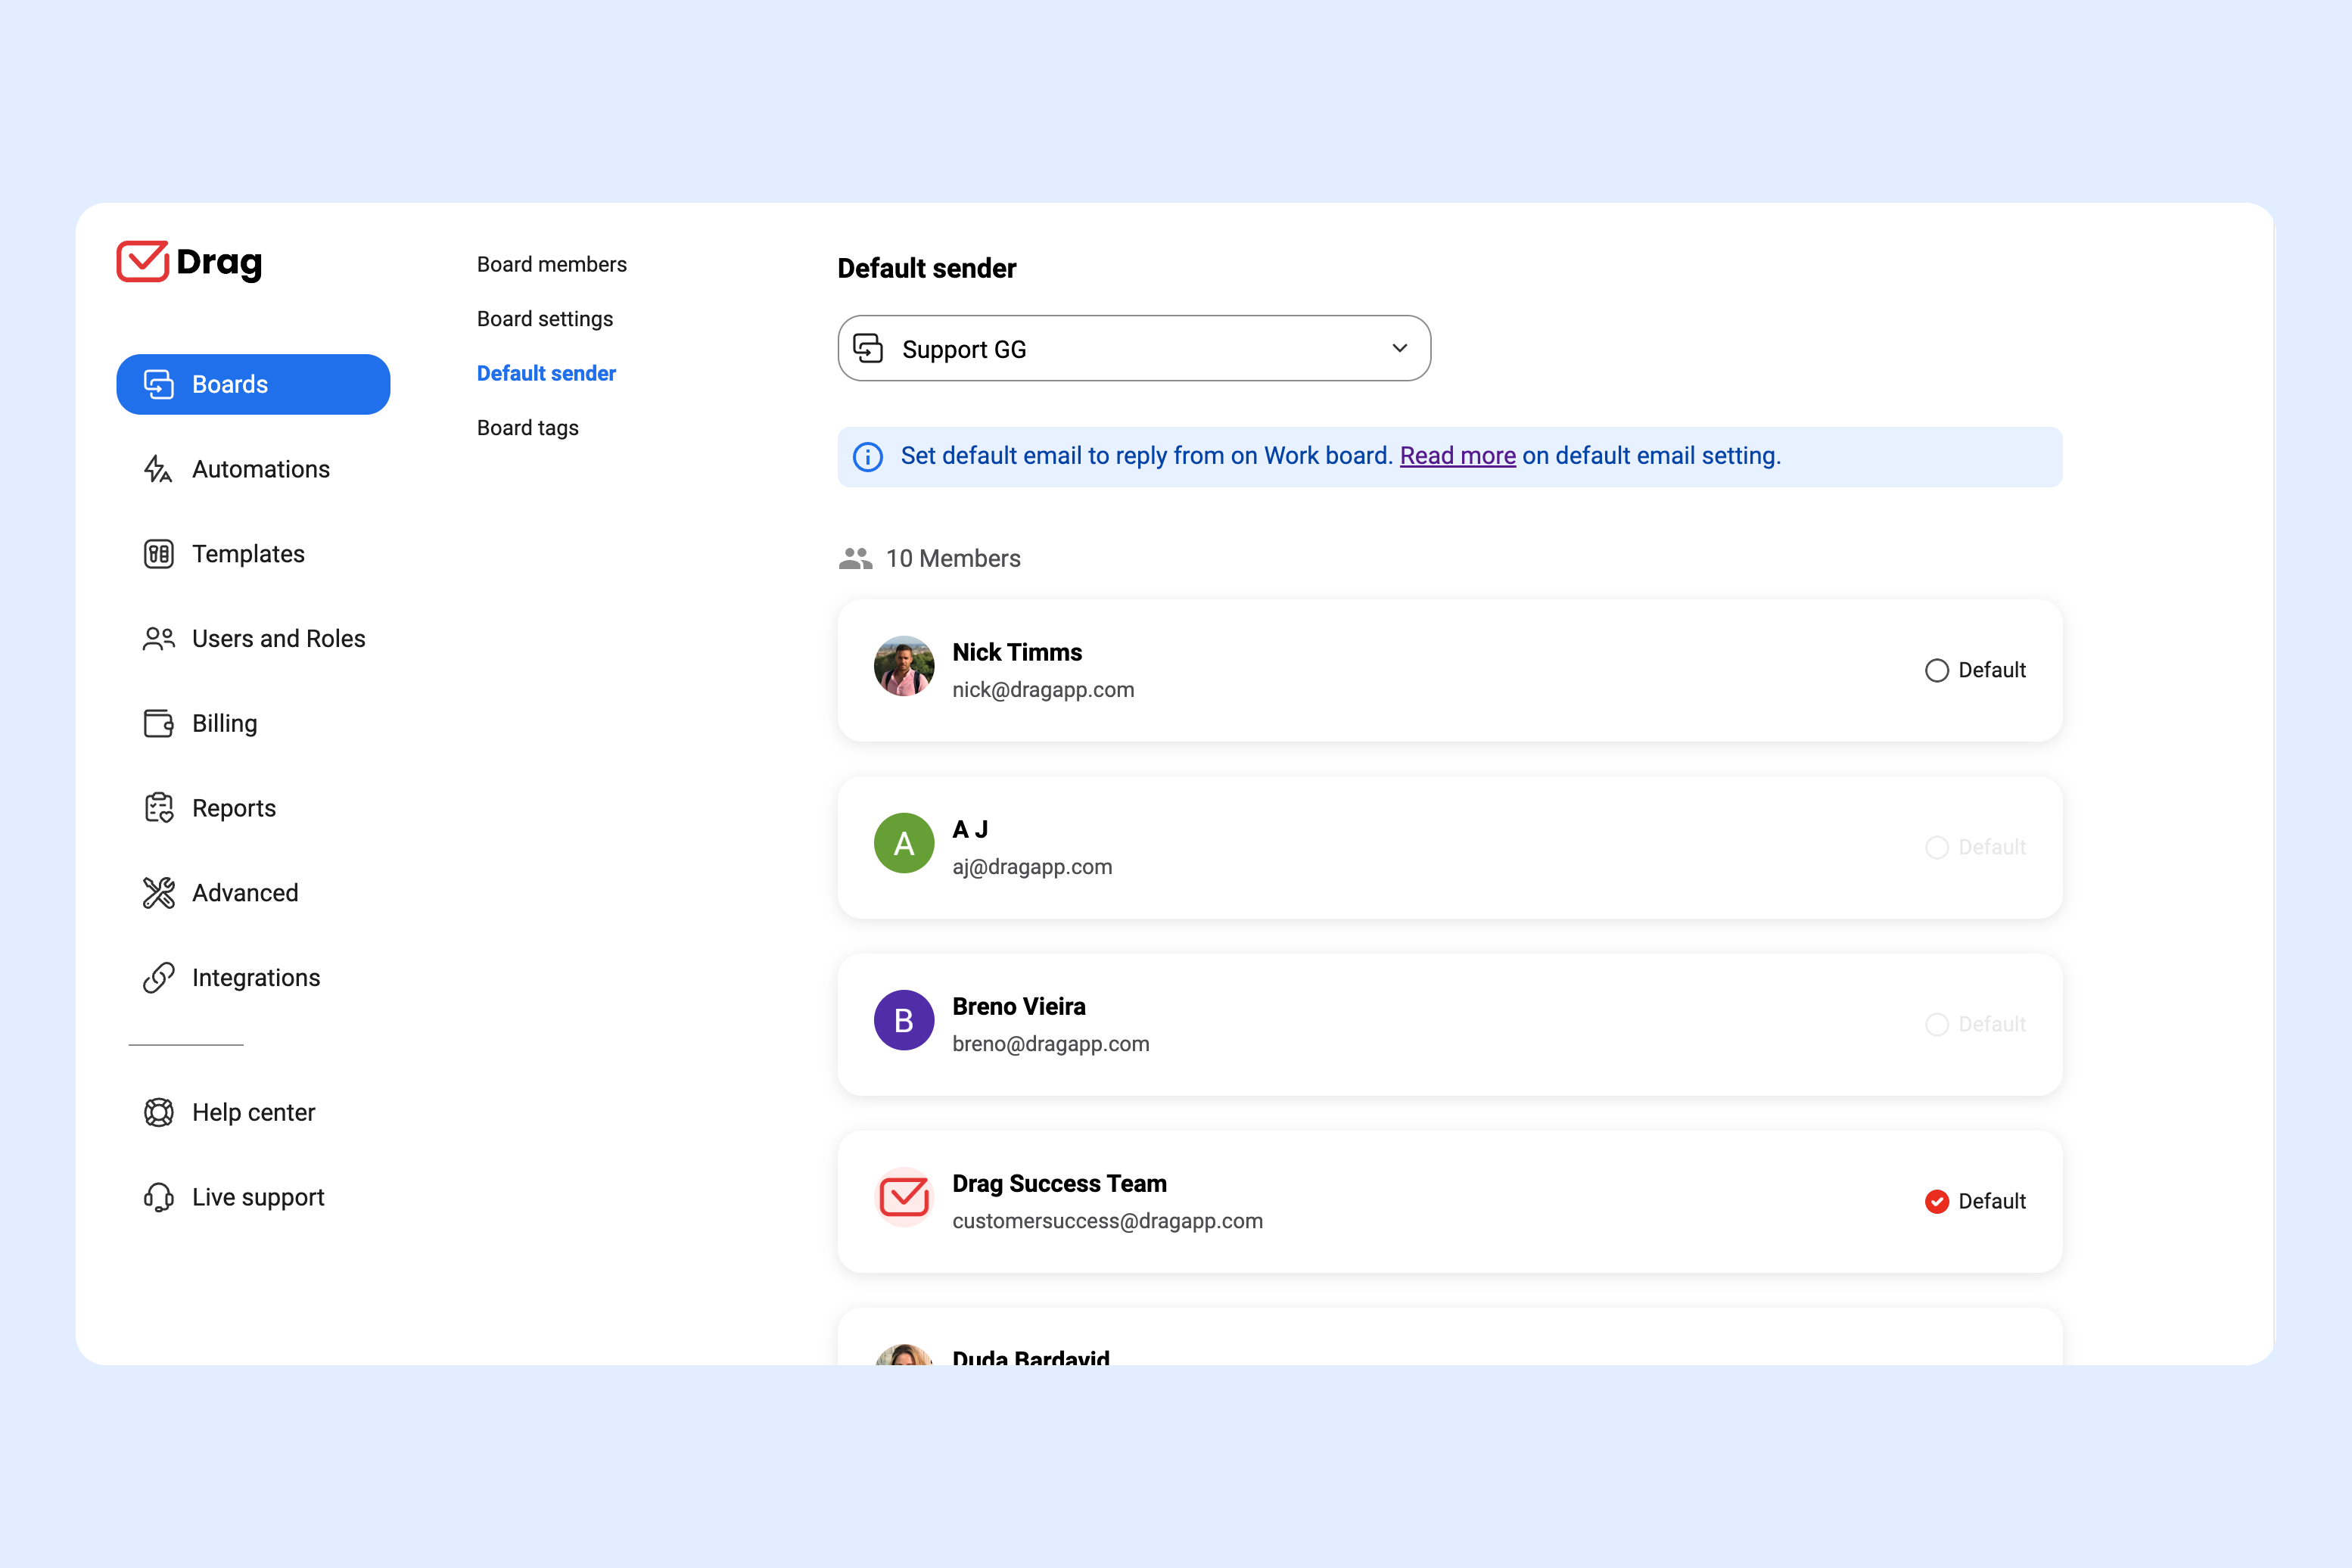Open the Help center link
The width and height of the screenshot is (2352, 1568).
point(253,1112)
